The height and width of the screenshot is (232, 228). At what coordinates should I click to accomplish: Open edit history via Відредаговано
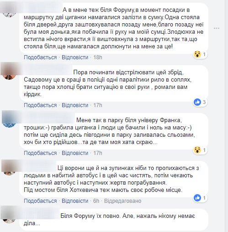(122, 201)
